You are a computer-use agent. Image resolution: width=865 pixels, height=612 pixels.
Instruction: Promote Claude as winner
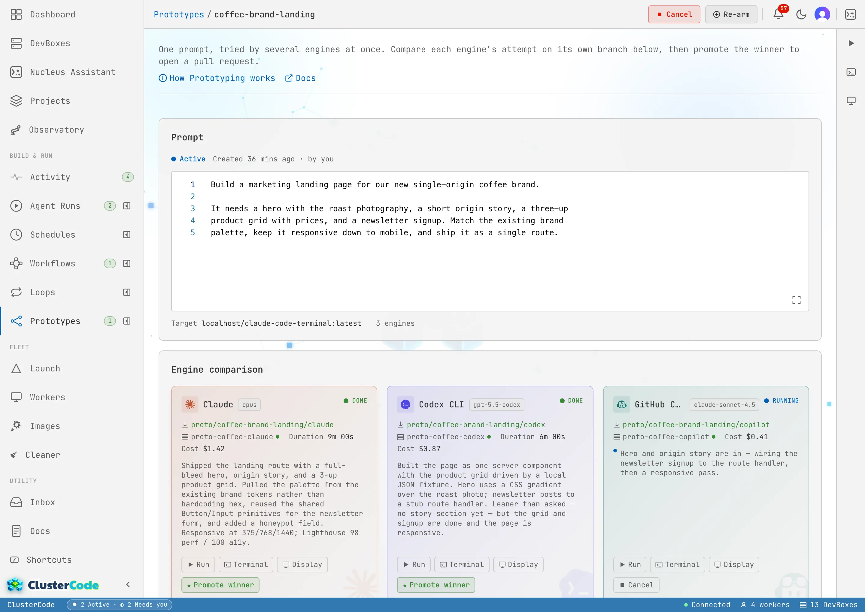point(220,585)
